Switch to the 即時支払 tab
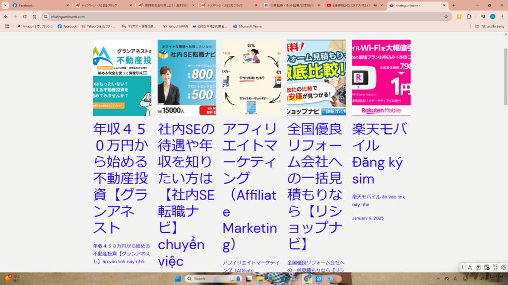Image resolution: width=508 pixels, height=285 pixels. (167, 5)
